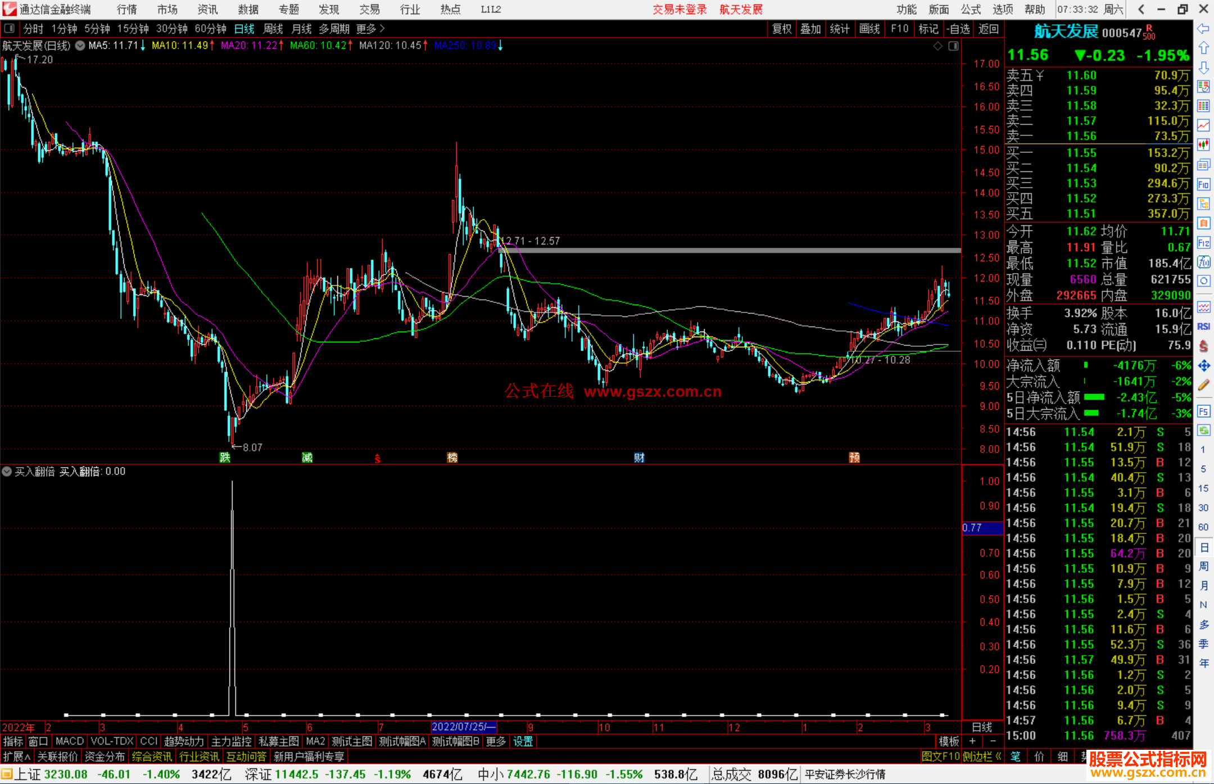Switch to the MACD indicator tab
Viewport: 1214px width, 784px height.
[70, 741]
